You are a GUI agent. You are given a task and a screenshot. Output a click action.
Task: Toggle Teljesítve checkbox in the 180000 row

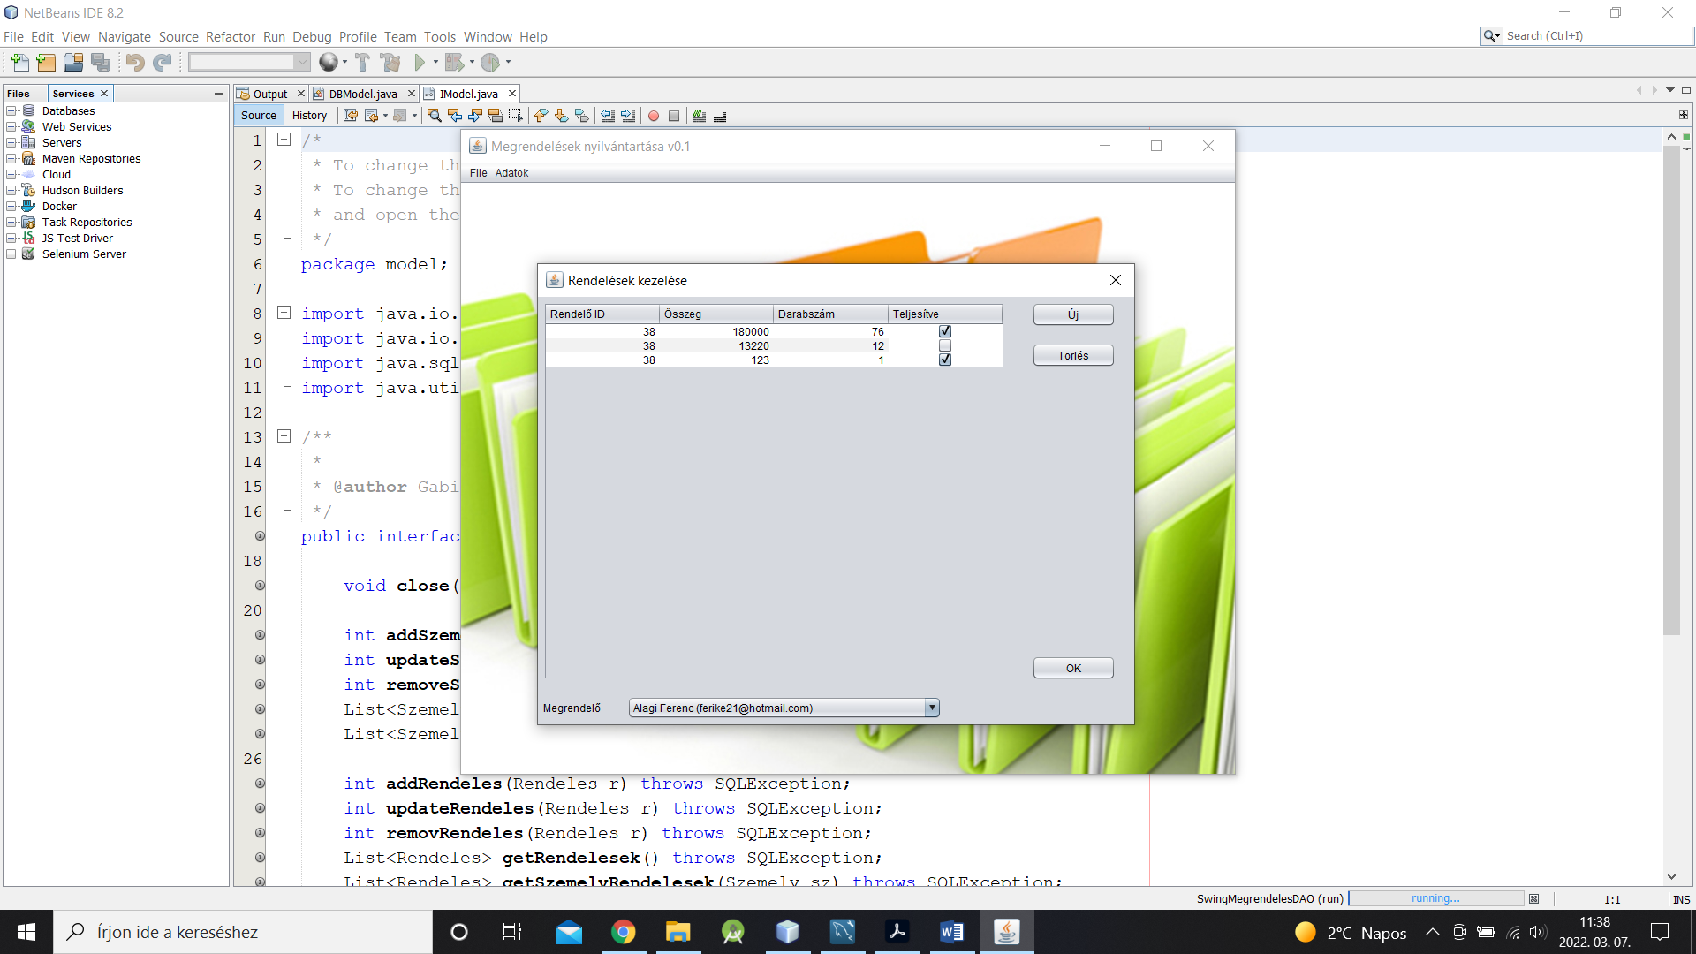pos(945,331)
